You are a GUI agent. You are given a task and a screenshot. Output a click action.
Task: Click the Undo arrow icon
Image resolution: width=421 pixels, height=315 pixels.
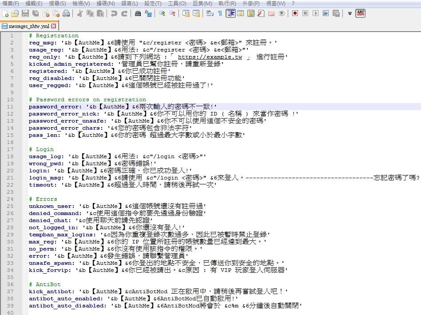114,13
